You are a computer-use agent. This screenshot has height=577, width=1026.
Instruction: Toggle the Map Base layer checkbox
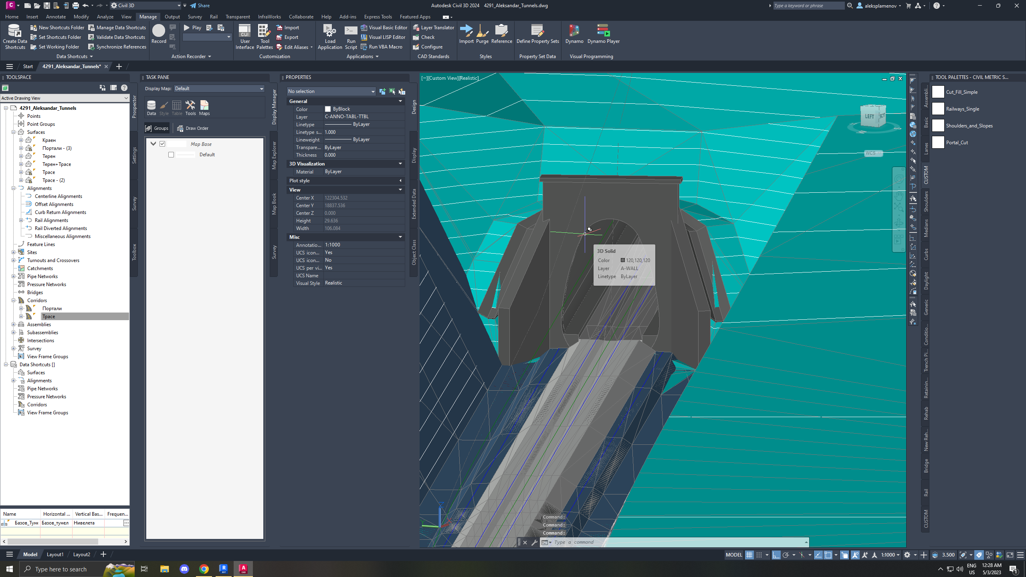coord(162,144)
